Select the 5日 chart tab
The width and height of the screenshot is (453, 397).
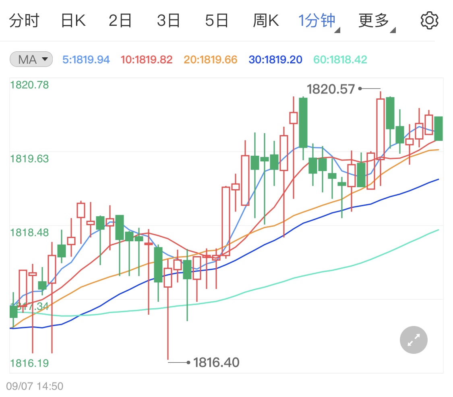pyautogui.click(x=217, y=21)
